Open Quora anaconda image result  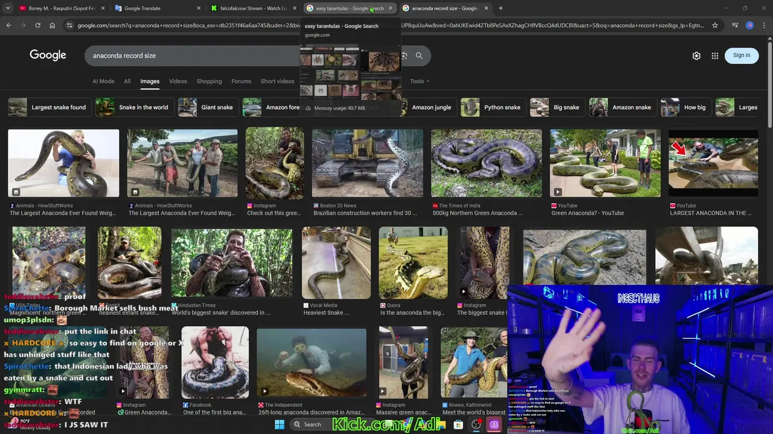pyautogui.click(x=413, y=263)
